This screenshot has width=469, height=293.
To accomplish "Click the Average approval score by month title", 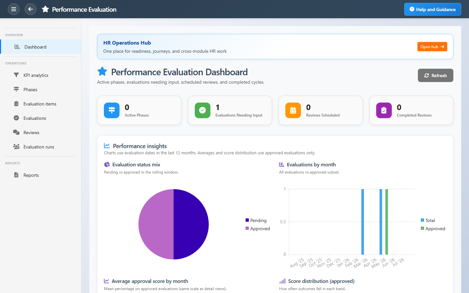I will [x=150, y=281].
